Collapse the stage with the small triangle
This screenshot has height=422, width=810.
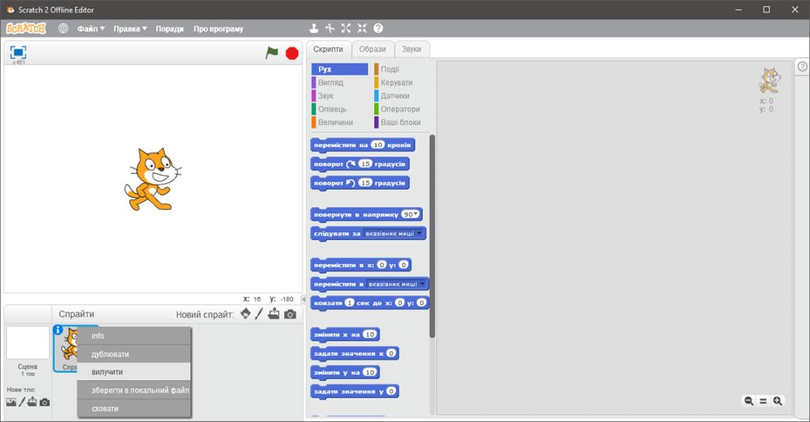point(303,299)
